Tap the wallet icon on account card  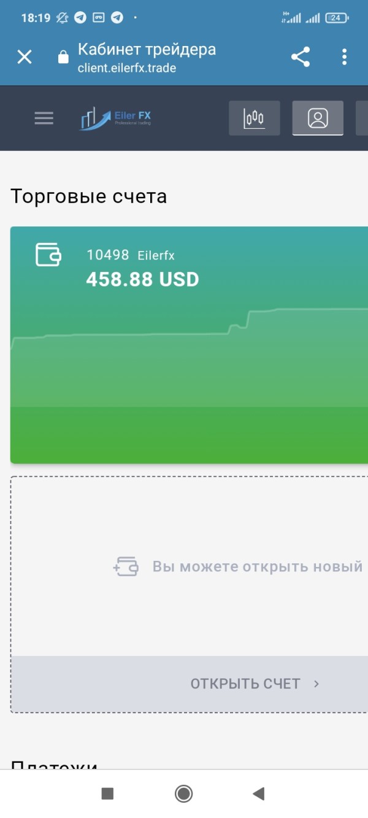point(48,254)
